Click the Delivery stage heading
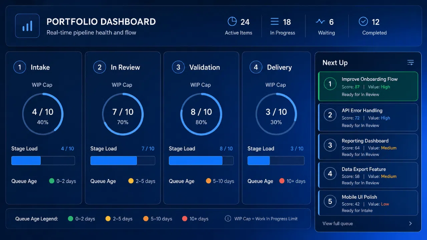This screenshot has width=427, height=240. (x=279, y=67)
